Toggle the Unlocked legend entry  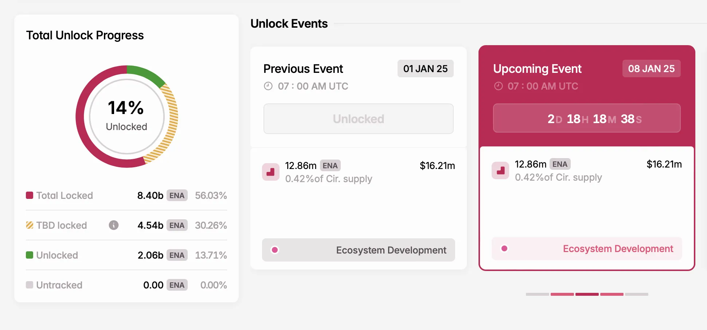click(56, 255)
